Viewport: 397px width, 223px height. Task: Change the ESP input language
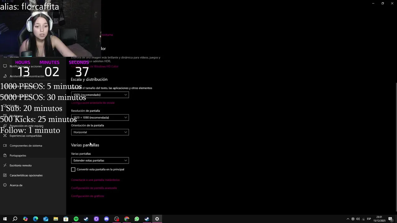[369, 219]
